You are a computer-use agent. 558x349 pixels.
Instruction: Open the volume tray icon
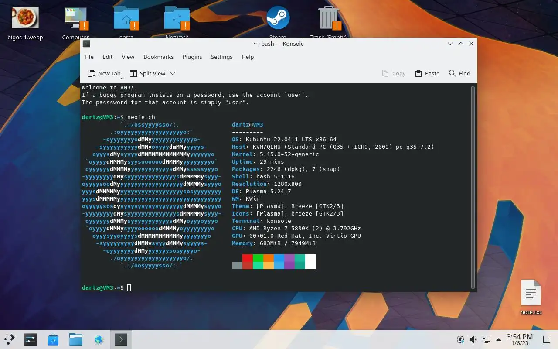tap(473, 339)
